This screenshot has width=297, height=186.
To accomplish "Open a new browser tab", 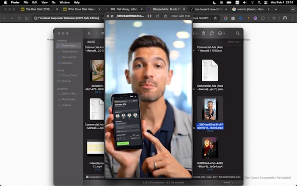I will [276, 9].
